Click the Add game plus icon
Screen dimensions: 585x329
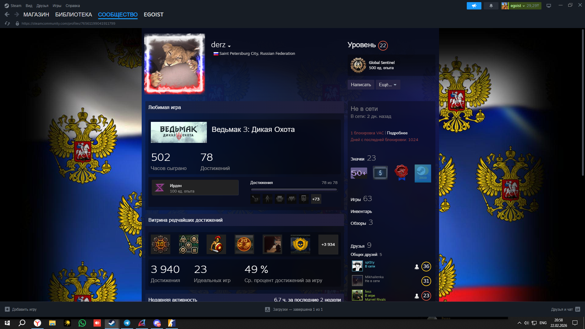pos(7,309)
